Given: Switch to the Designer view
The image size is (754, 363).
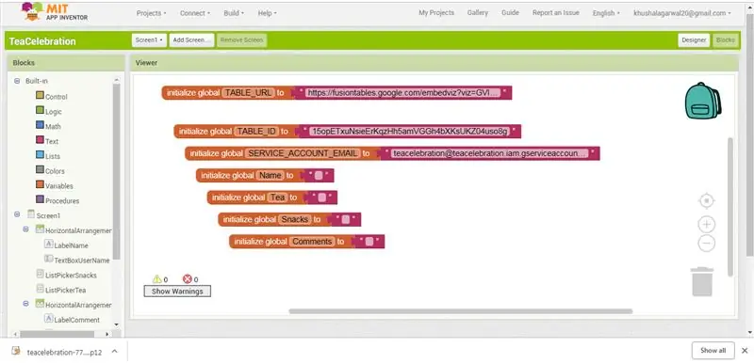Looking at the screenshot, I should point(694,40).
